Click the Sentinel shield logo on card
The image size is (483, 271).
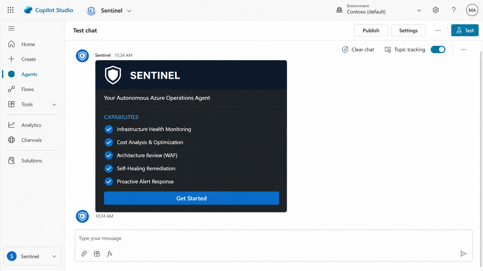113,75
